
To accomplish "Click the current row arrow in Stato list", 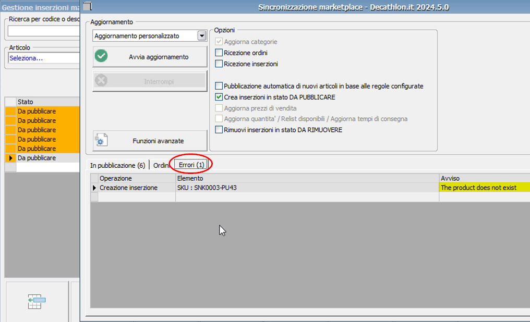I will coord(11,158).
